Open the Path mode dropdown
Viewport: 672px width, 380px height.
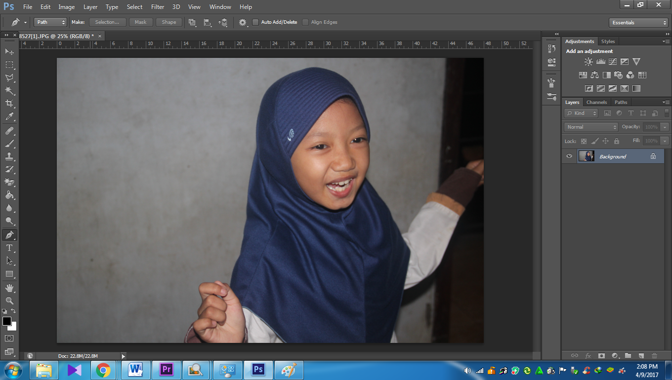coord(50,22)
